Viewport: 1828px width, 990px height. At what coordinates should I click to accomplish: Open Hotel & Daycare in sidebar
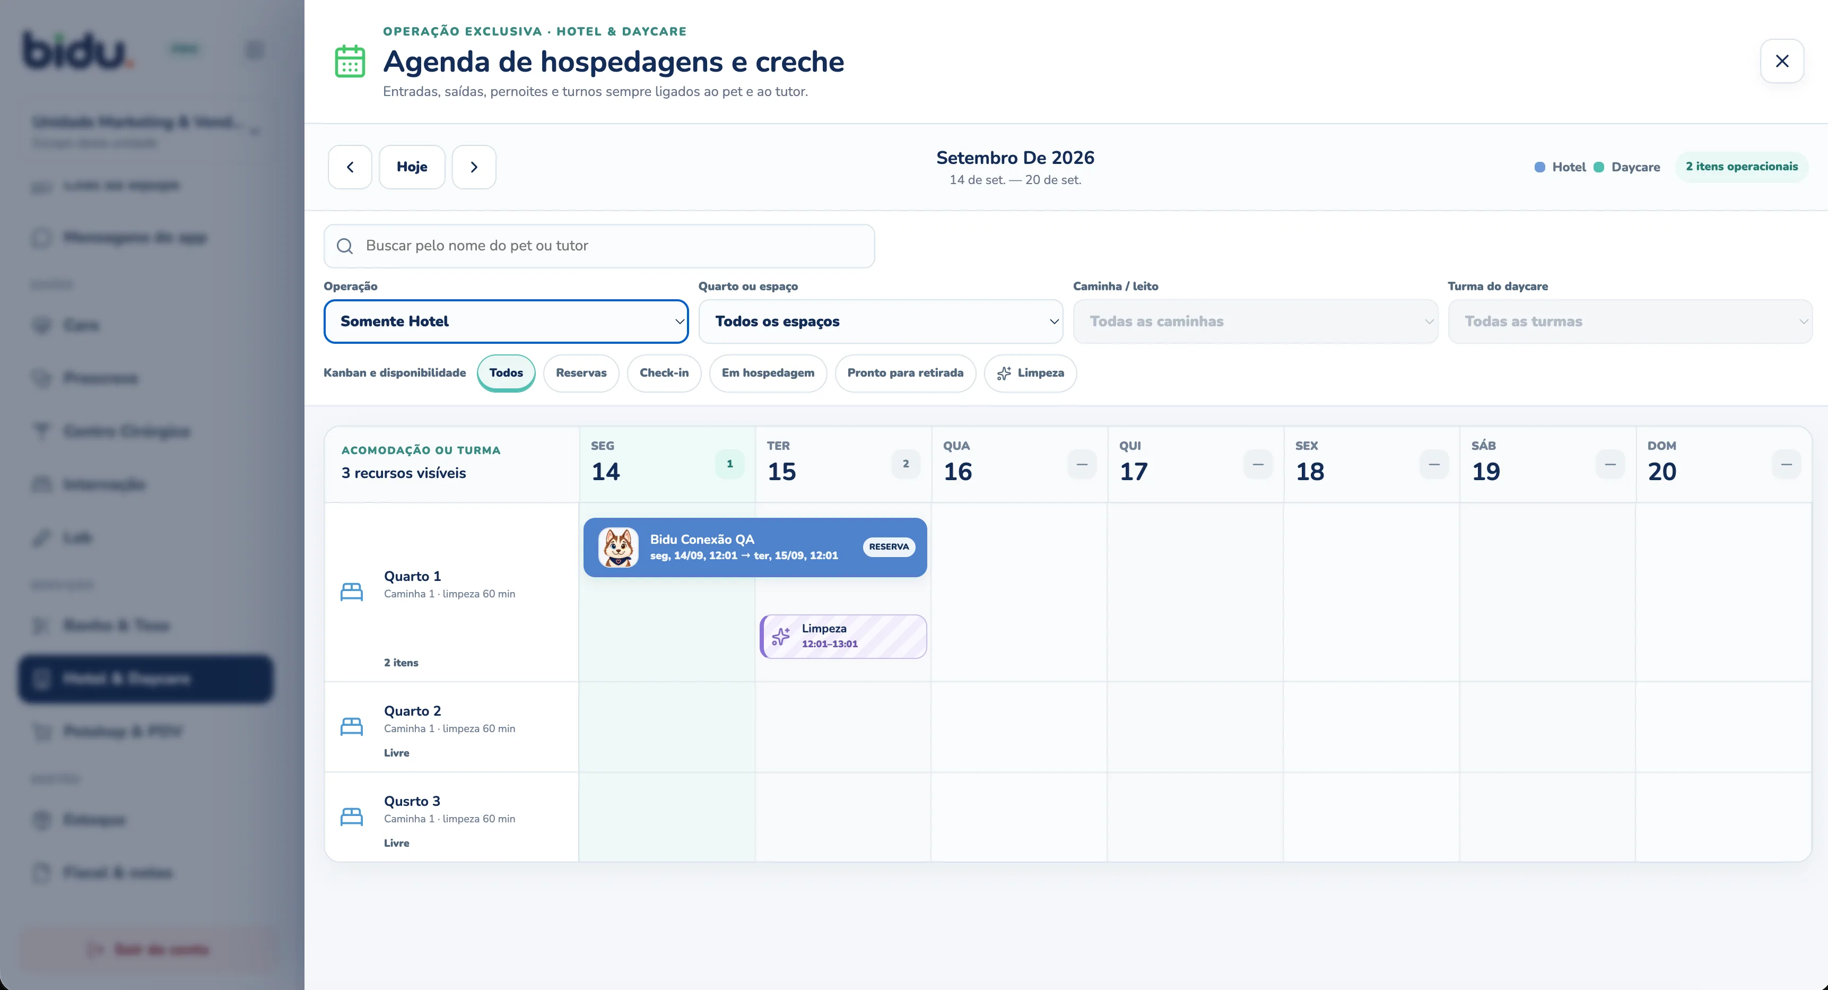click(145, 679)
